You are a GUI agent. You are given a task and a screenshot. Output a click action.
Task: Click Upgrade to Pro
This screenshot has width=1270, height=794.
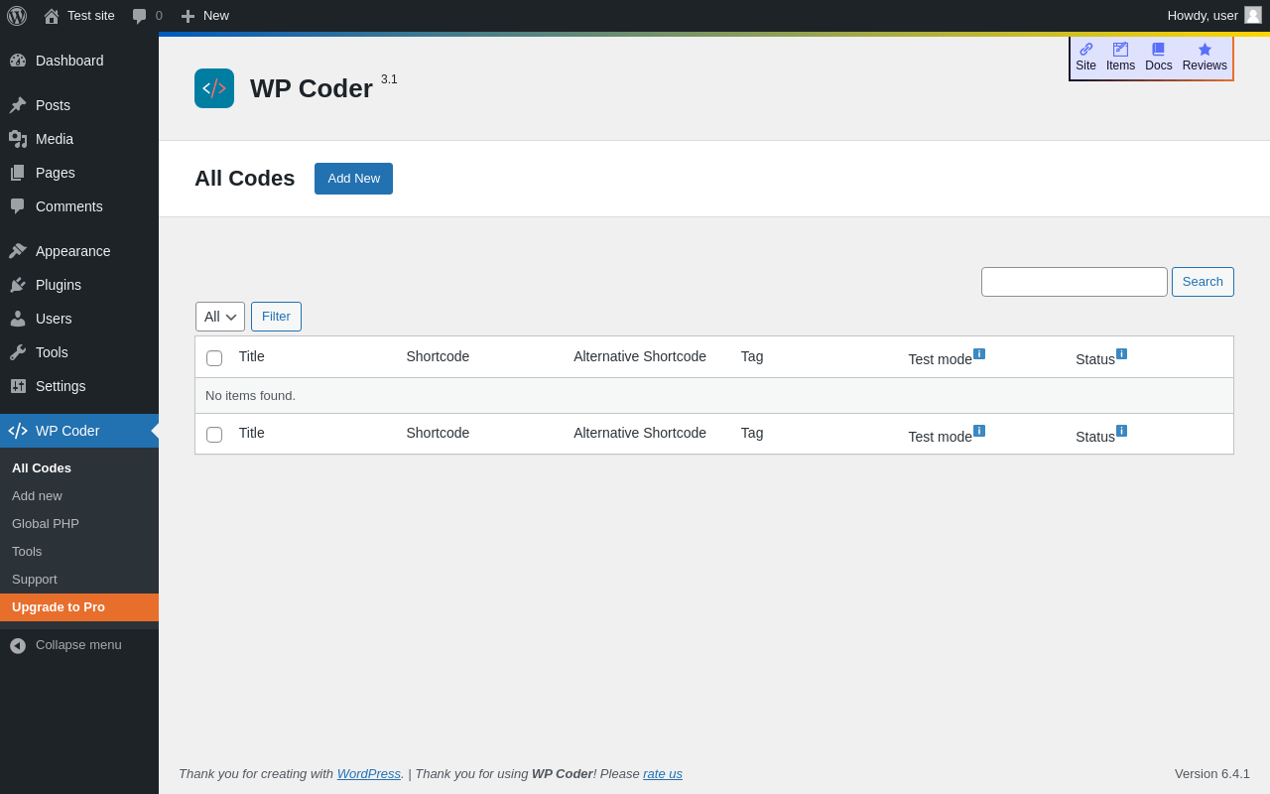[x=79, y=607]
